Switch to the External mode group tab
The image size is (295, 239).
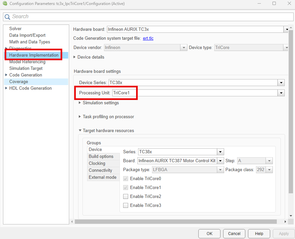[x=103, y=177]
